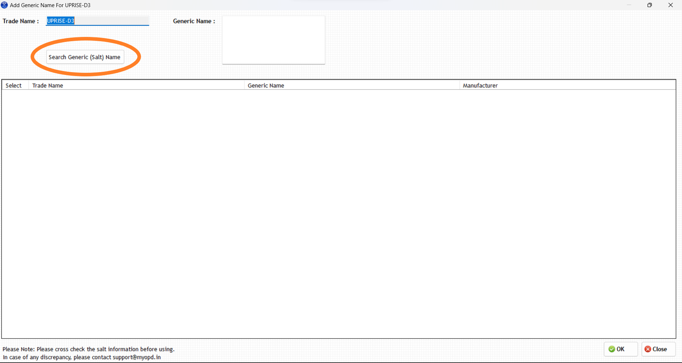Click the 'Please Note' salt information text
682x363 pixels.
88,349
